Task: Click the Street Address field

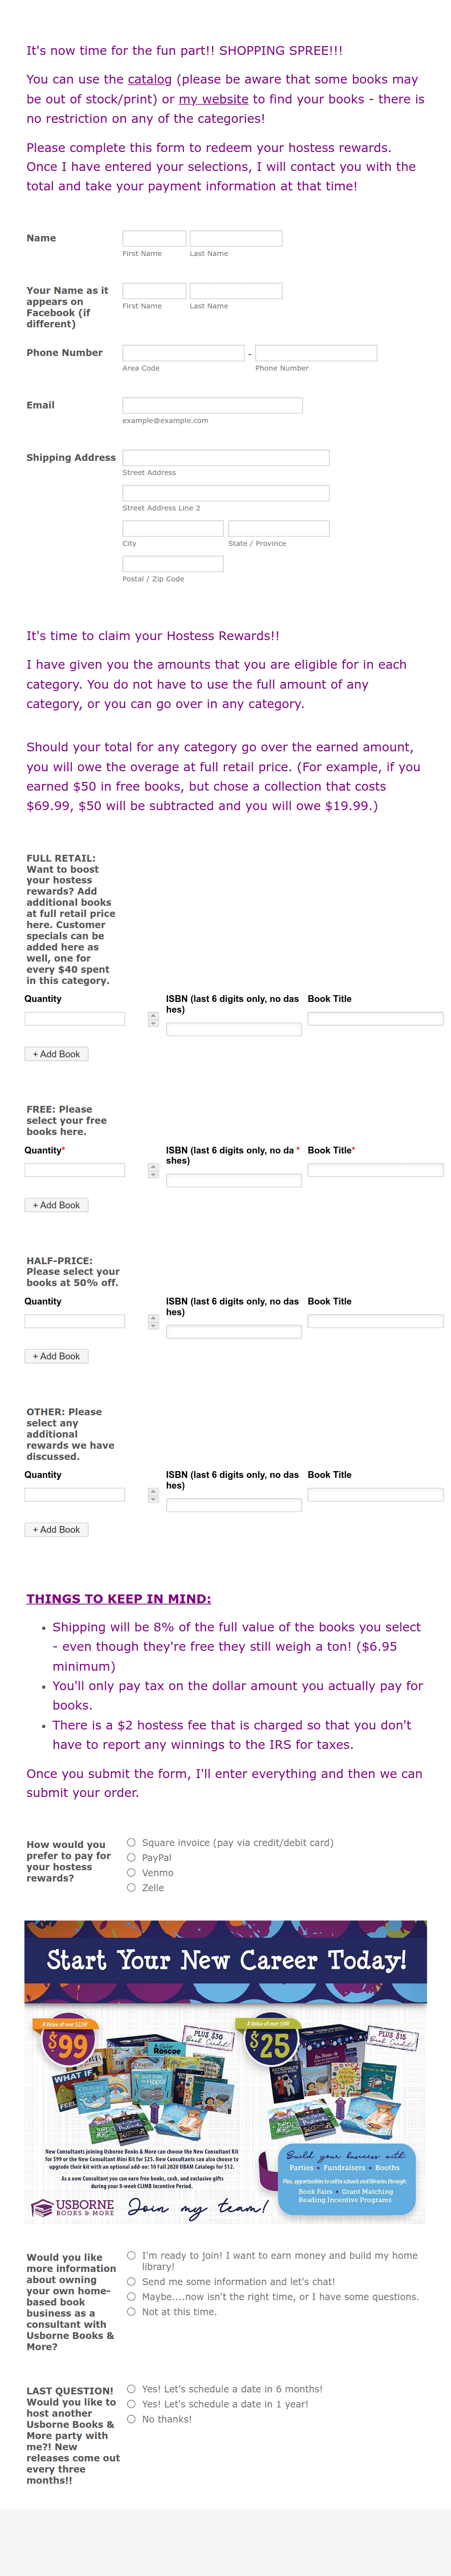Action: tap(225, 457)
